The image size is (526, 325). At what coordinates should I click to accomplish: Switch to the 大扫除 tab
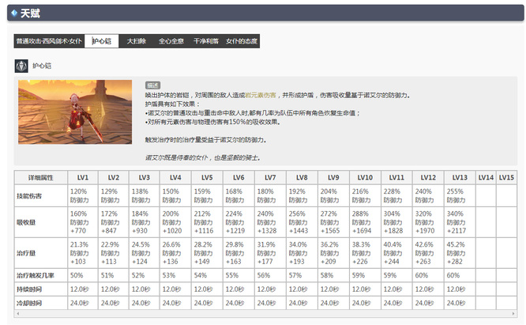[x=136, y=41]
